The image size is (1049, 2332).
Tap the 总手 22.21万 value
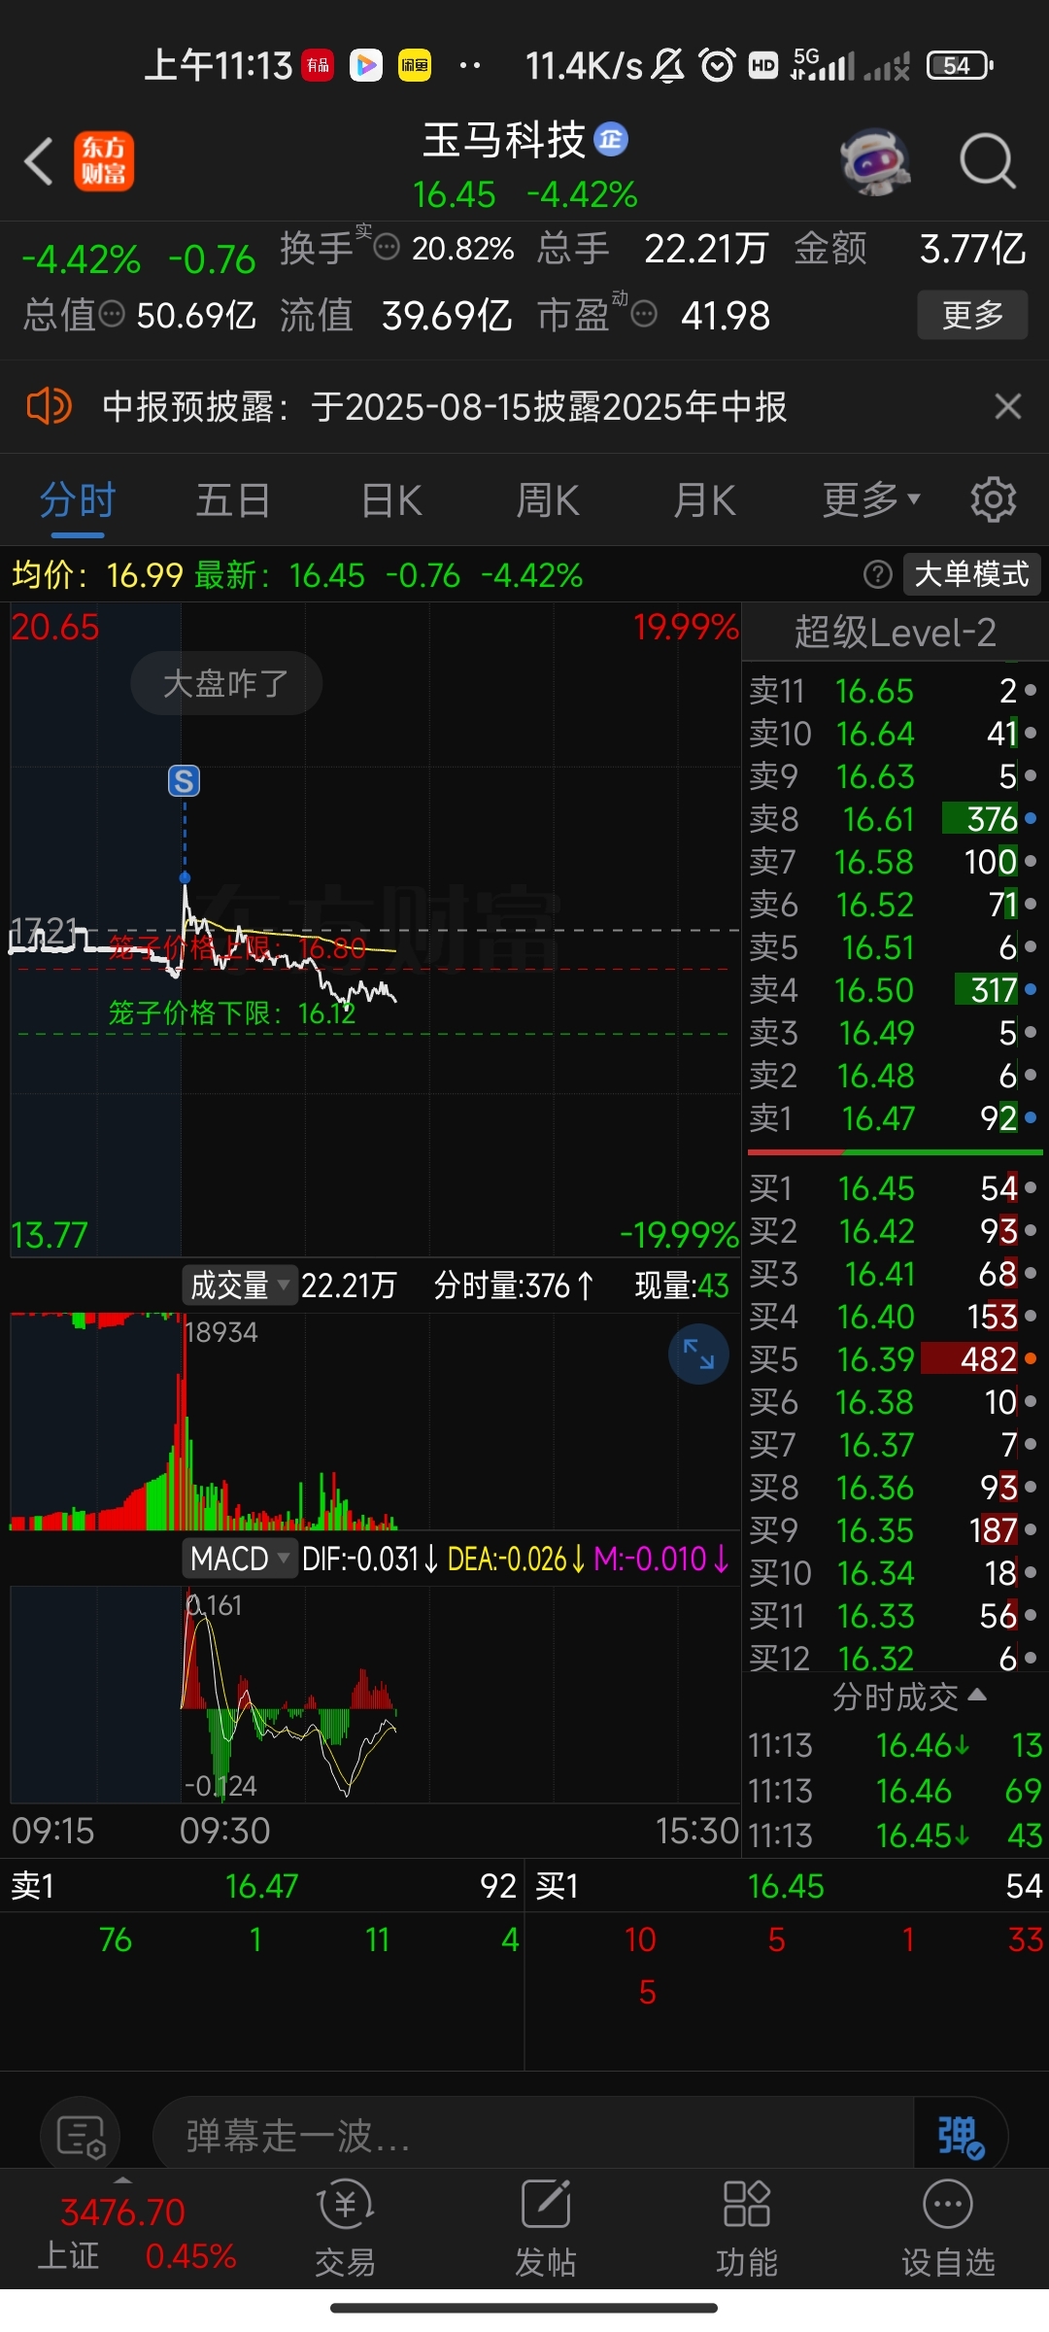click(706, 248)
